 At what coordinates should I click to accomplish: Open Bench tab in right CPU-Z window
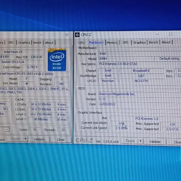click(153, 42)
